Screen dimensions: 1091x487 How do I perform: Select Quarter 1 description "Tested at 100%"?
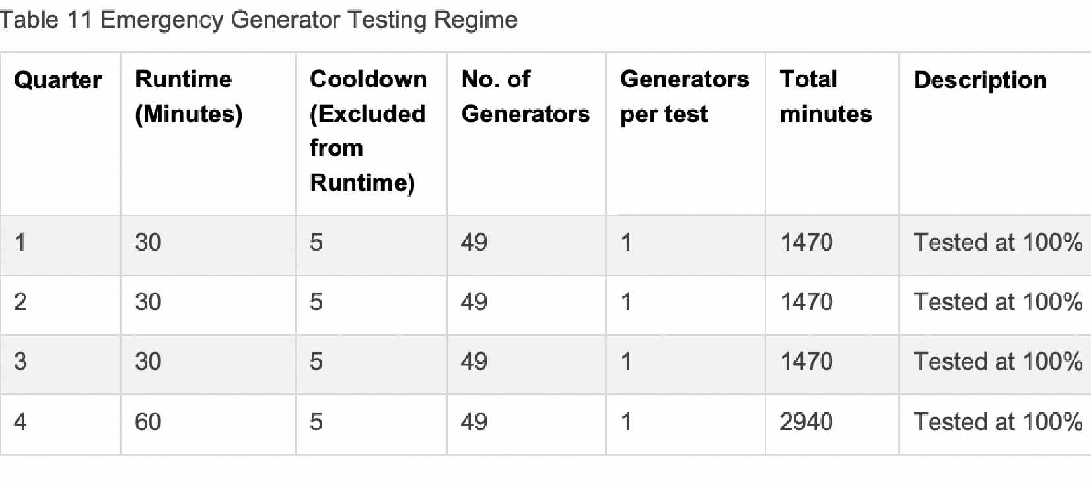pyautogui.click(x=997, y=242)
